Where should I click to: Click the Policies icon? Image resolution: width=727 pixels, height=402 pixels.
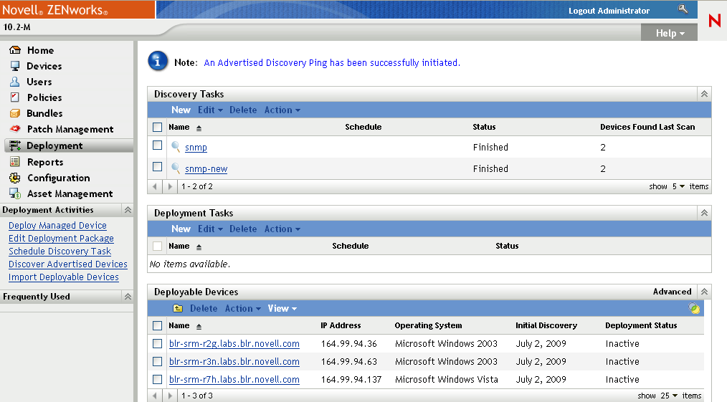(15, 97)
